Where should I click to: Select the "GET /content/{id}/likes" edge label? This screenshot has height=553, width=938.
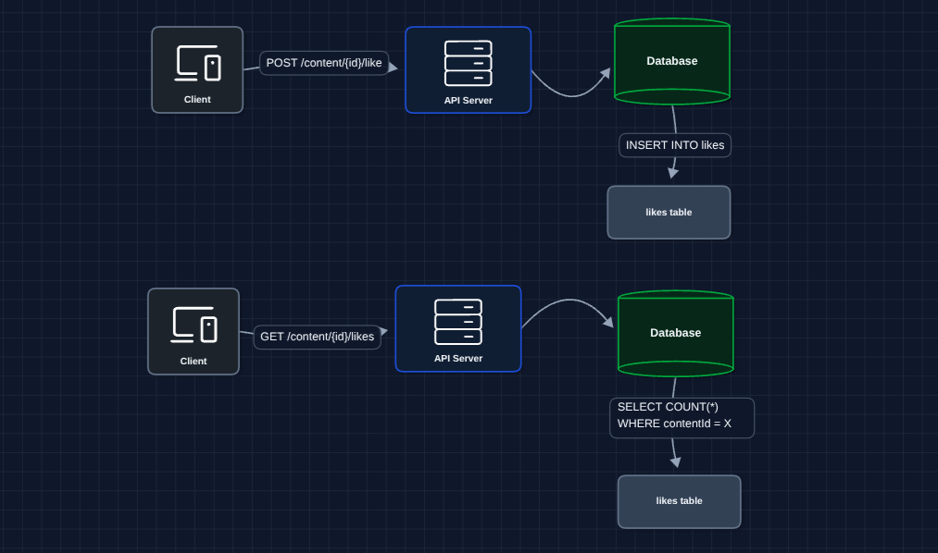[317, 337]
